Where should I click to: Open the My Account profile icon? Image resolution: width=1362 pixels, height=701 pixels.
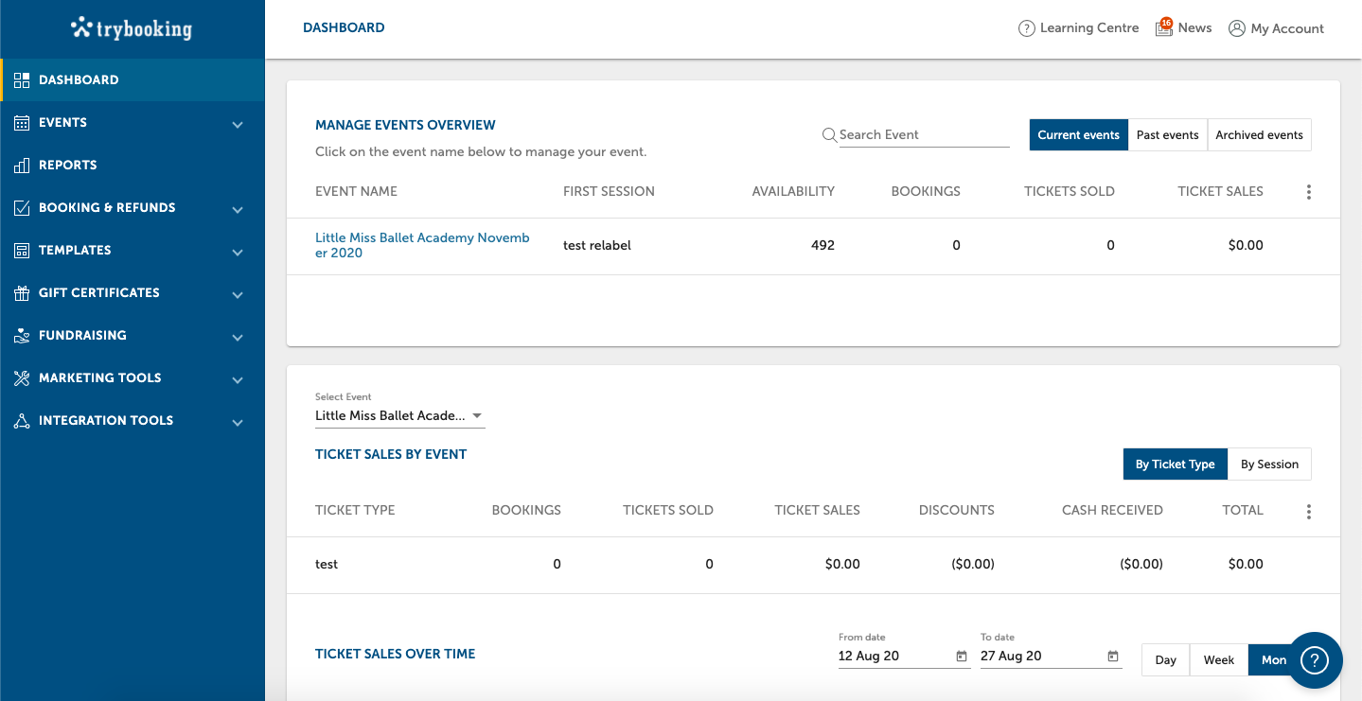(x=1236, y=28)
